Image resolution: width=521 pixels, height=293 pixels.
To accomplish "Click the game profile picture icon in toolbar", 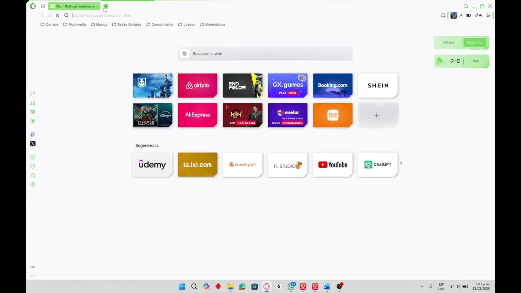I will [x=454, y=15].
